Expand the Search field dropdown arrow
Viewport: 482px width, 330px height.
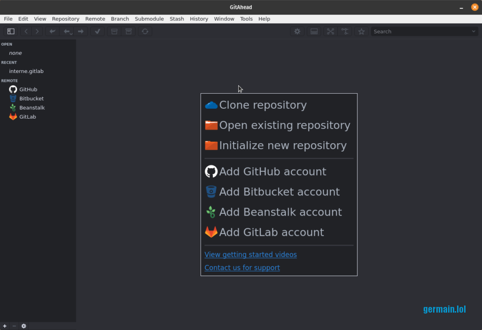pos(474,32)
